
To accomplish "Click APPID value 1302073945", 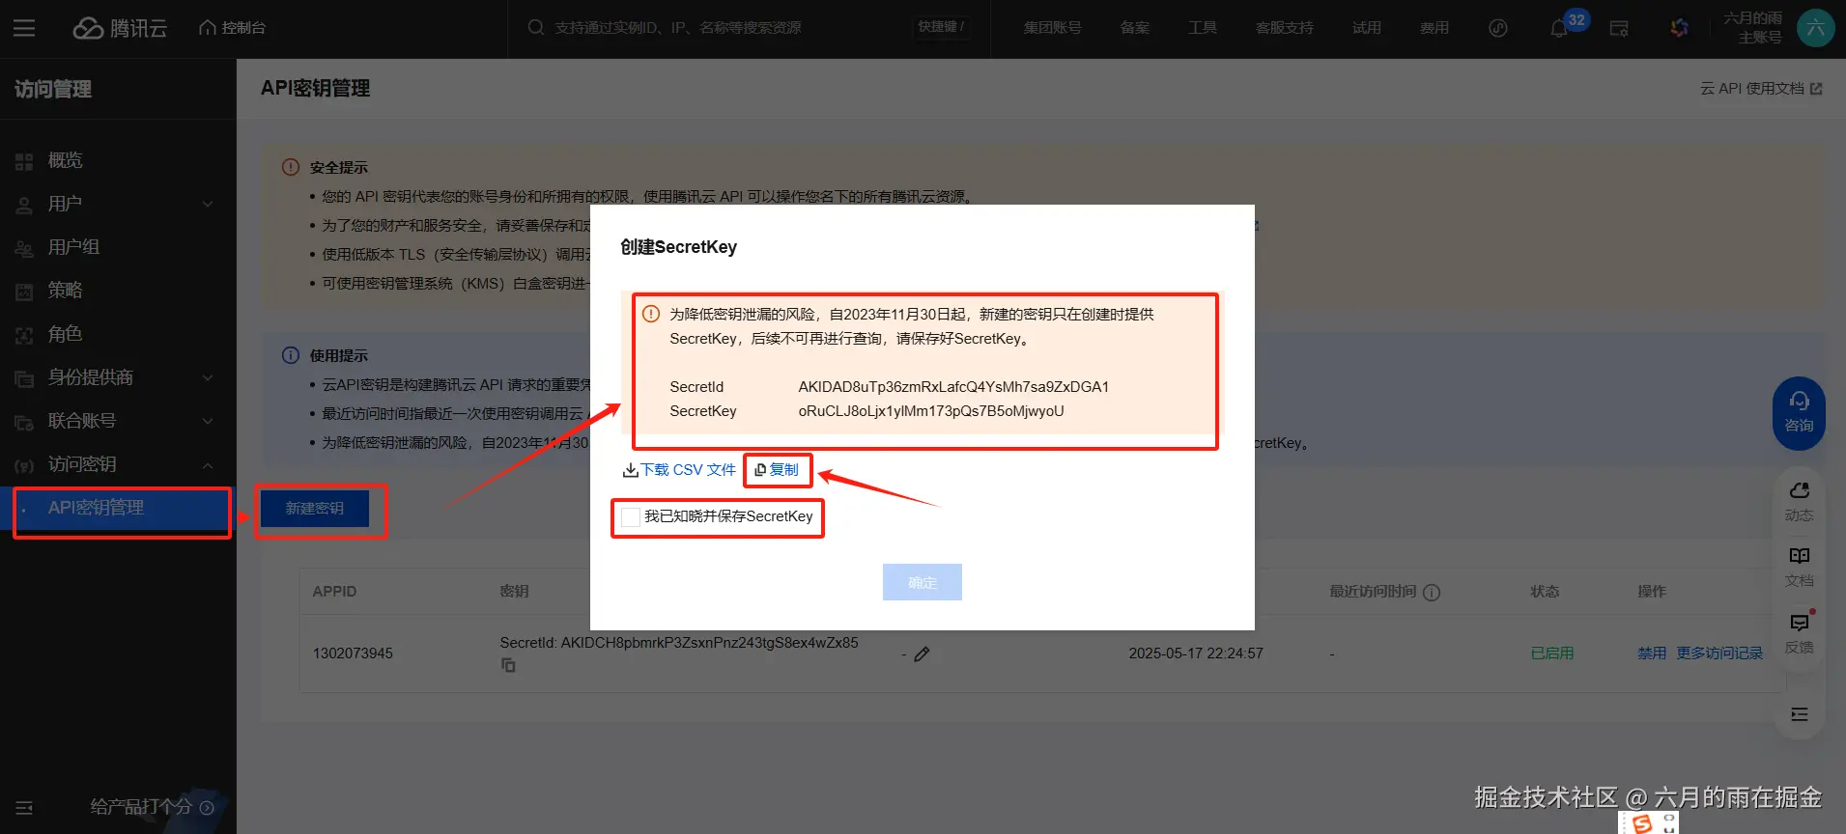I will coord(353,653).
